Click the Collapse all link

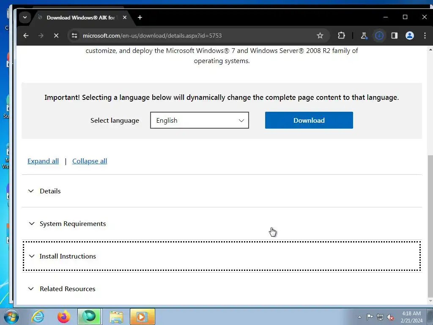tap(90, 161)
